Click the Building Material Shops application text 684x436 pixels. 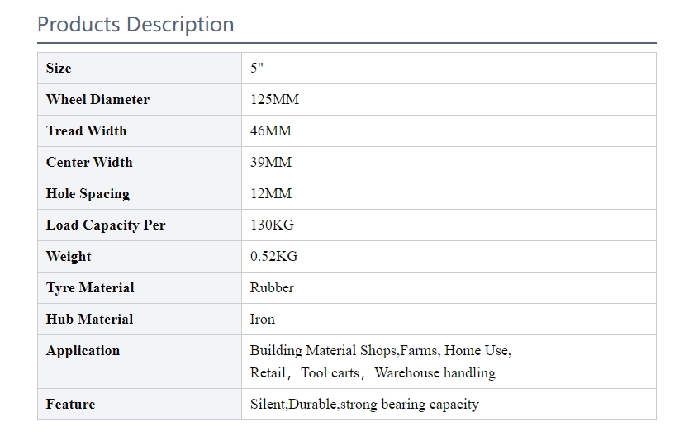tap(323, 351)
